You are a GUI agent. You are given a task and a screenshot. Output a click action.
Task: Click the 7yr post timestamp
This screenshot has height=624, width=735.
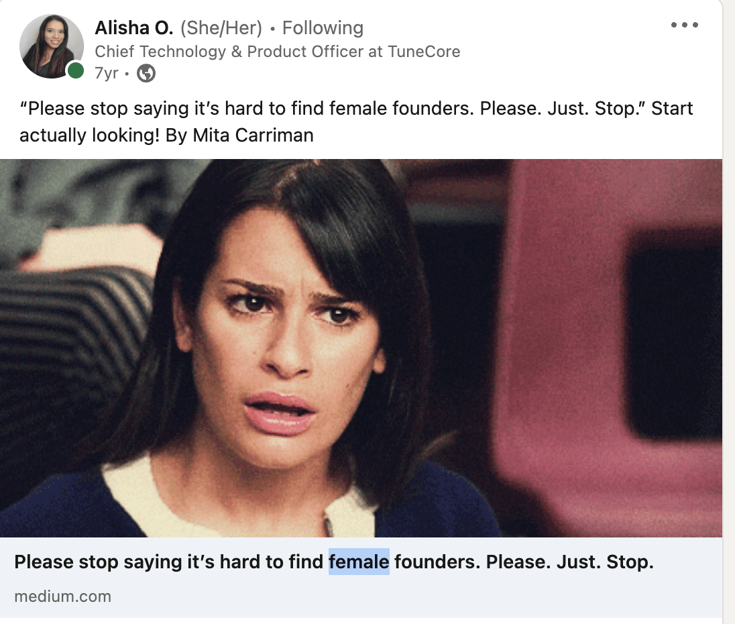pyautogui.click(x=107, y=73)
